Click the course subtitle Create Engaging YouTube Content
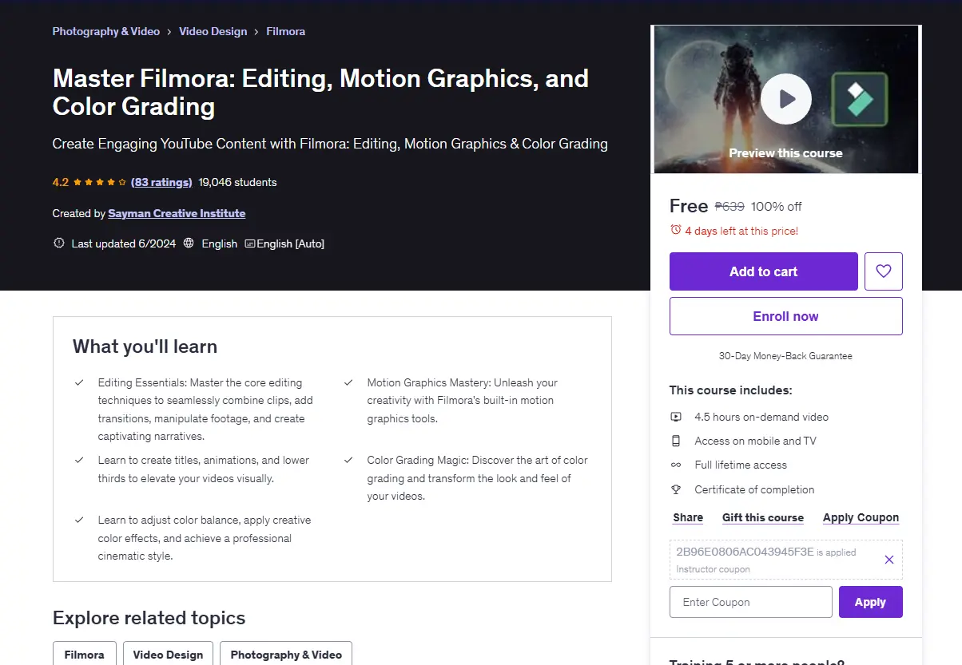The width and height of the screenshot is (962, 665). 330,144
